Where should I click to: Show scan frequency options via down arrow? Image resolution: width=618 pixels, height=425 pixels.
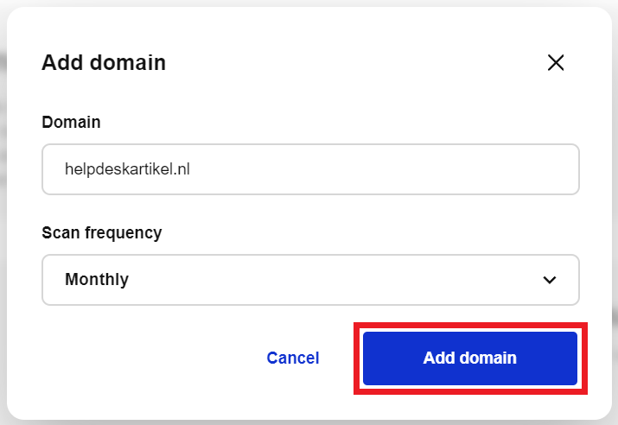coord(549,280)
